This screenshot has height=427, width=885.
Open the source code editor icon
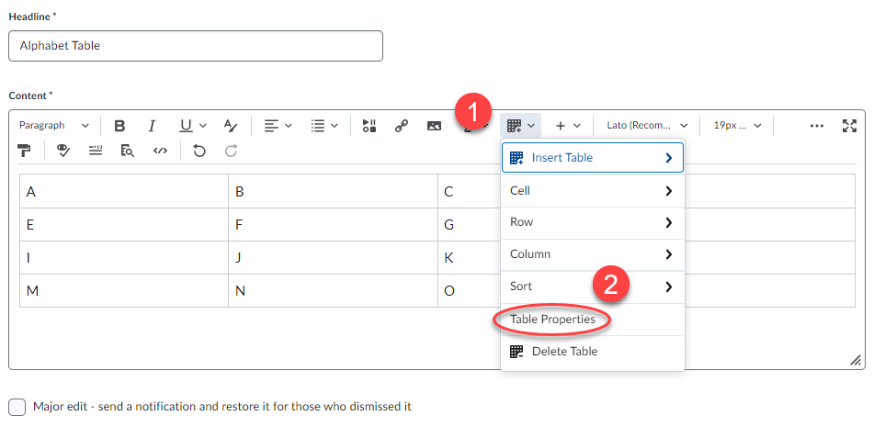pyautogui.click(x=160, y=151)
